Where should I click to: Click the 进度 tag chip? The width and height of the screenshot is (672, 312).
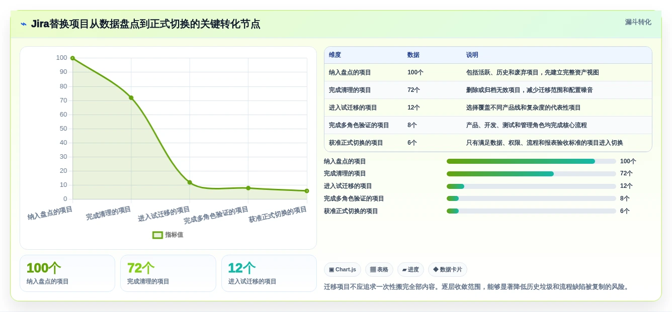tap(410, 270)
